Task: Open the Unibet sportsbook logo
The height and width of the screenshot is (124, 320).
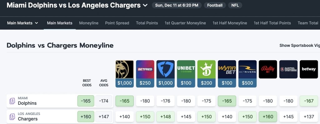Action: (186, 69)
